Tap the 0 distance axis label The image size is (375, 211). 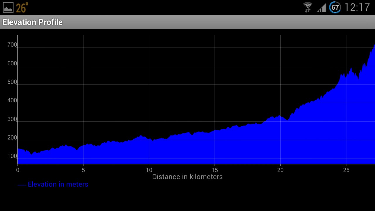point(18,170)
